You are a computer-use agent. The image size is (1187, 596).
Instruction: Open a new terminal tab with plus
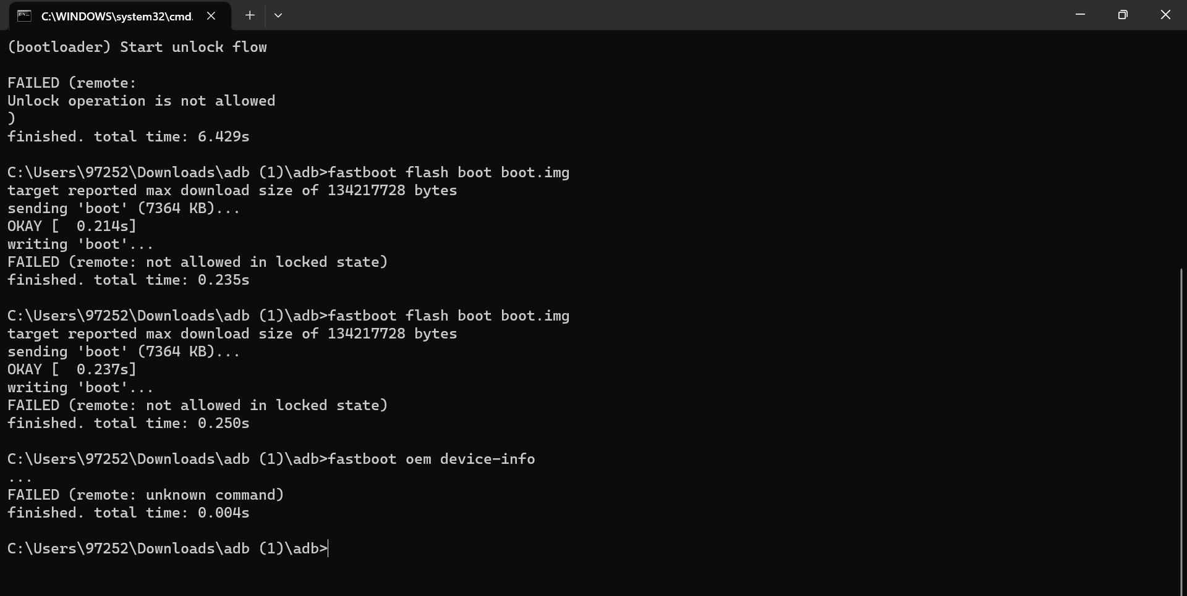click(x=250, y=15)
